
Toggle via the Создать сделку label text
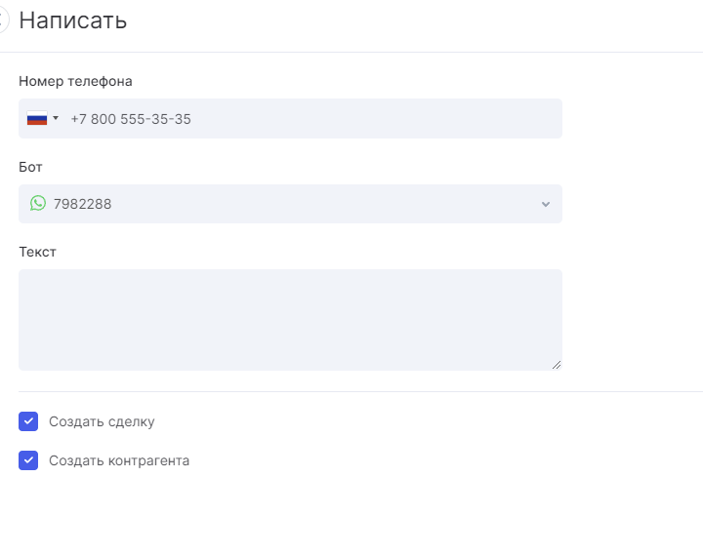(x=102, y=421)
